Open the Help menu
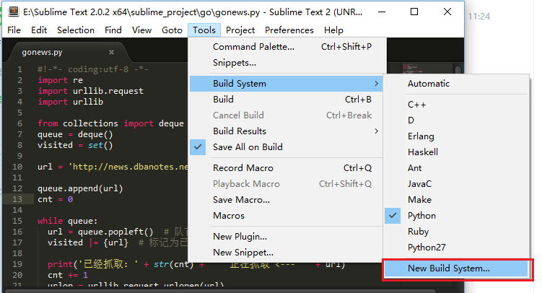The width and height of the screenshot is (542, 293). click(333, 30)
